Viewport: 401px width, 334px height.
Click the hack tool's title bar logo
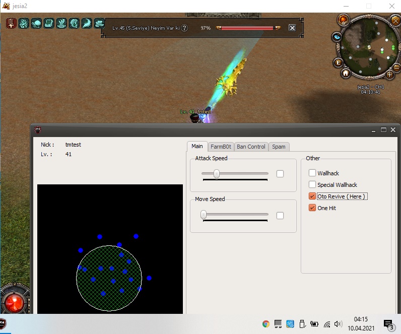(38, 130)
